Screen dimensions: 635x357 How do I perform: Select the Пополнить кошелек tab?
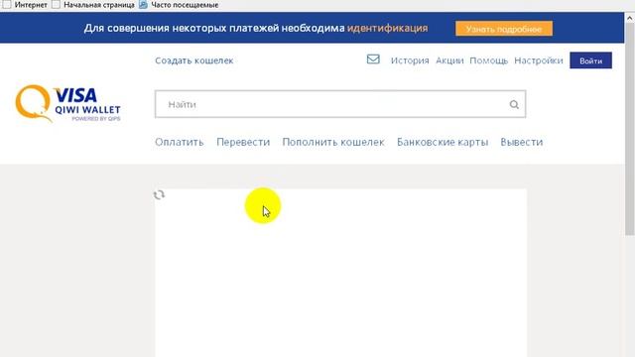click(x=333, y=142)
